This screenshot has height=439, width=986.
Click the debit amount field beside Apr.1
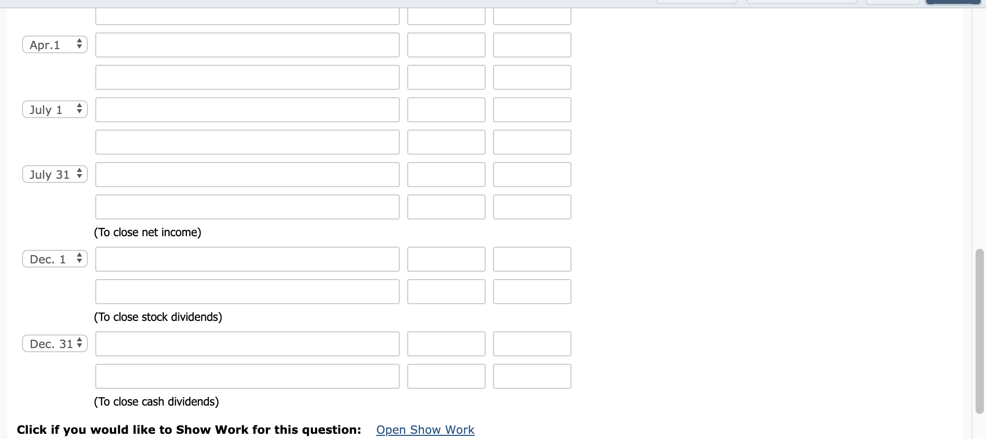click(x=446, y=44)
